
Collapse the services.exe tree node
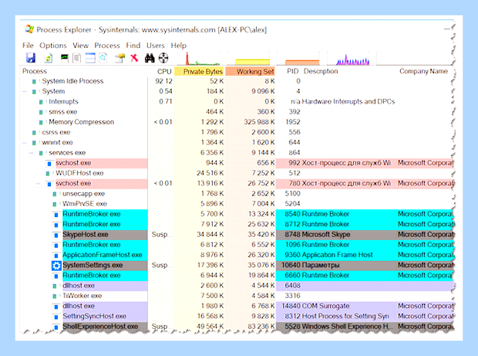[32, 153]
